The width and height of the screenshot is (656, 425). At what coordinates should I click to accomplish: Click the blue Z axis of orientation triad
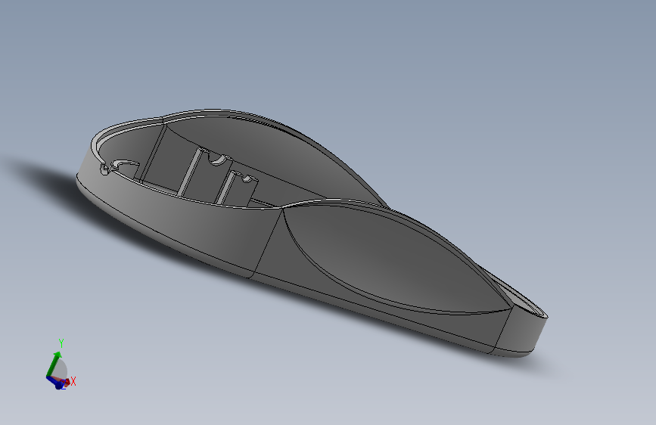56,383
